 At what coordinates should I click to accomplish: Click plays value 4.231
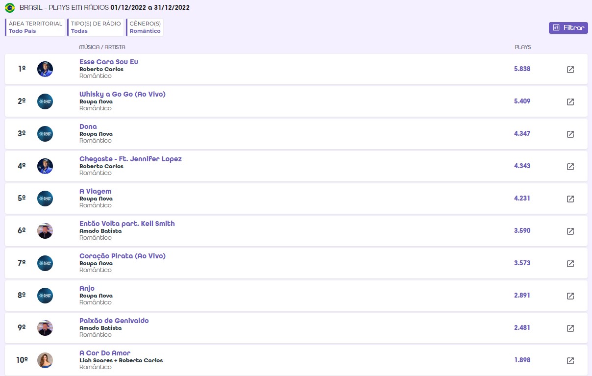point(522,199)
